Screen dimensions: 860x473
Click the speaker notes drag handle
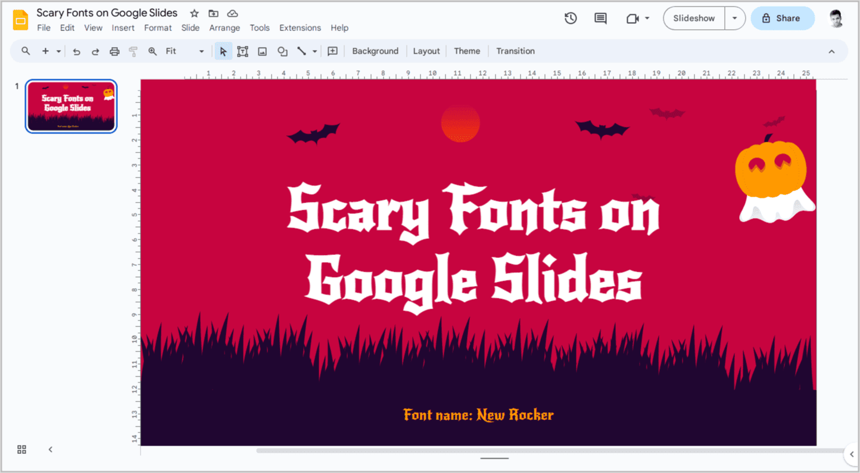494,459
